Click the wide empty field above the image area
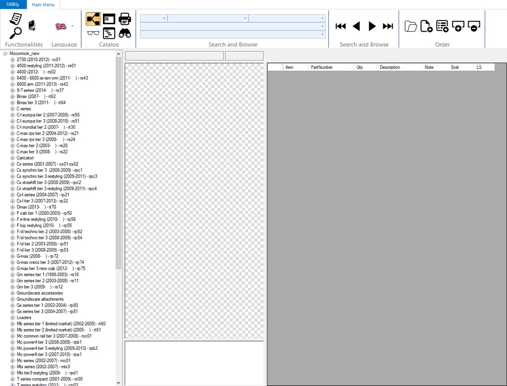507x386 pixels. click(174, 55)
